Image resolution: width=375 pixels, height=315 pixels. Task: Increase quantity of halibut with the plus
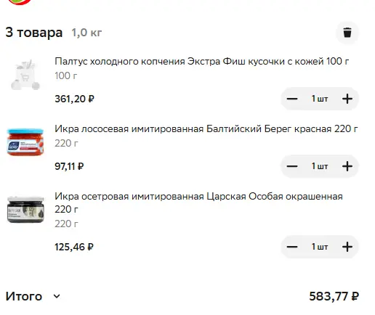pyautogui.click(x=347, y=99)
